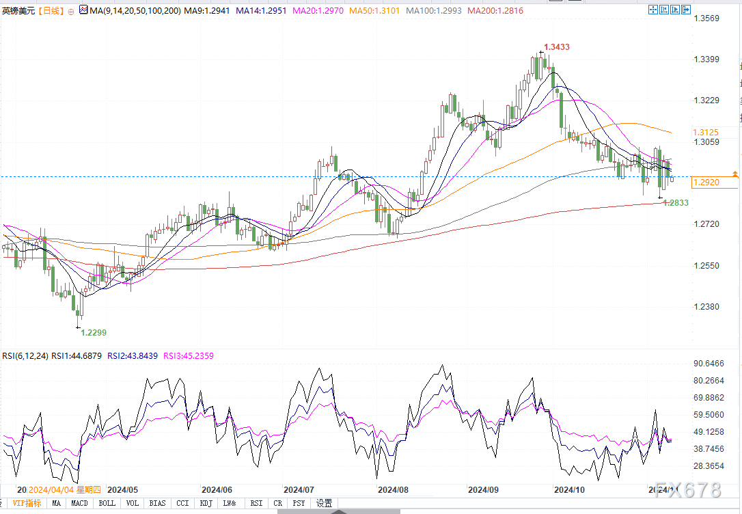This screenshot has height=514, width=742.
Task: Click the orange crosshair icon beside 日线
Action: coord(72,11)
